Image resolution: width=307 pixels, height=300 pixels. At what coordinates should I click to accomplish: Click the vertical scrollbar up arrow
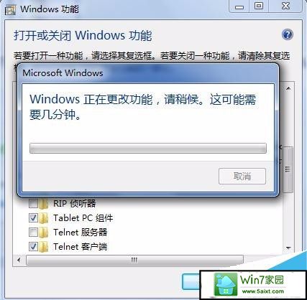point(288,89)
